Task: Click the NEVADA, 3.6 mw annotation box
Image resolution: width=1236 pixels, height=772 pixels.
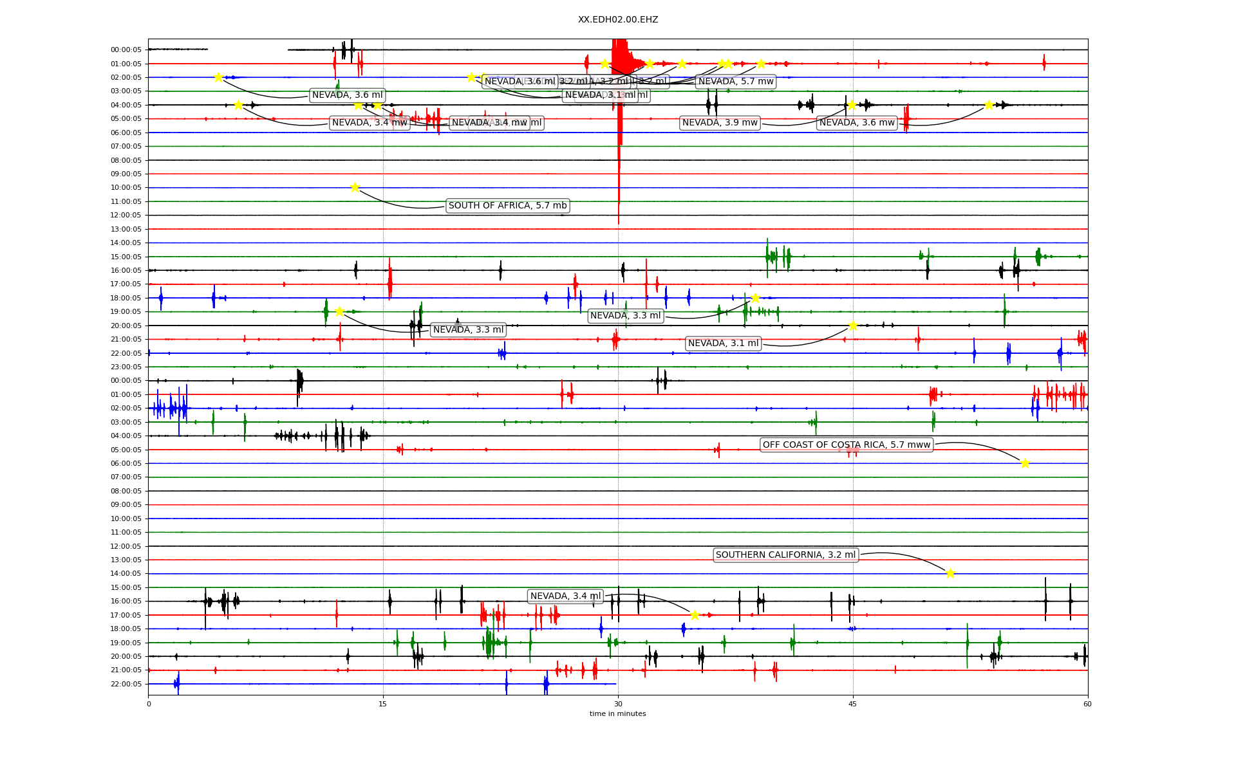Action: 856,122
